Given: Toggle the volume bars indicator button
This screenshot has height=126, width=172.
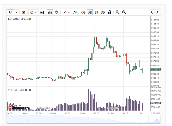Looking at the screenshot, I should point(50,12).
